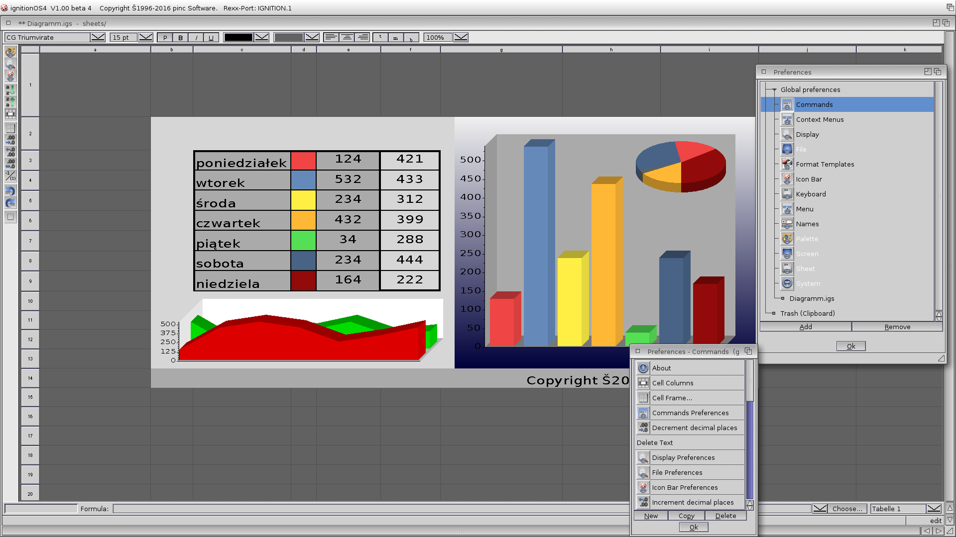Collapse the Global preferences tree node

coord(774,90)
